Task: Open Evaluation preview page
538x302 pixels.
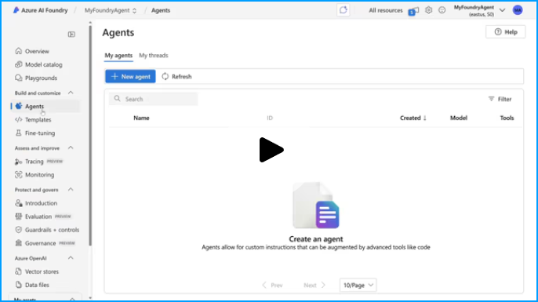Action: [43, 216]
